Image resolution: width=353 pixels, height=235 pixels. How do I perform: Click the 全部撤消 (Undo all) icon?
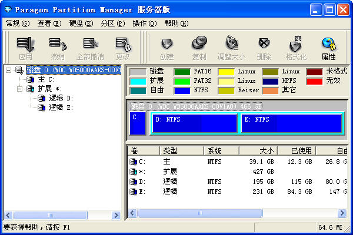point(90,43)
